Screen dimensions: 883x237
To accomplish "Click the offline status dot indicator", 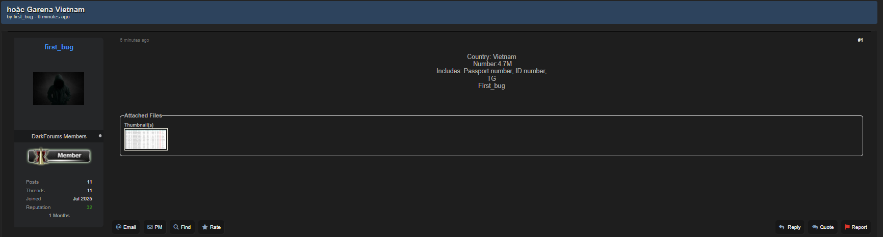I will pyautogui.click(x=100, y=136).
